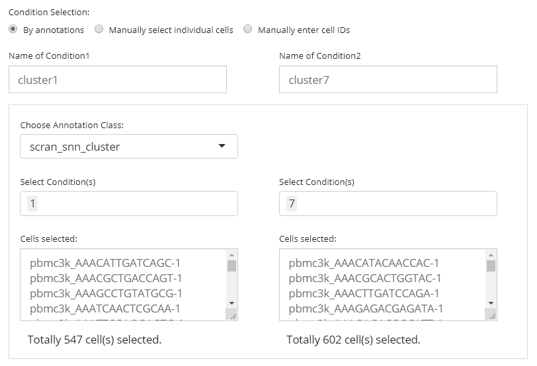537x366 pixels.
Task: Click right cells list scrollbar thumb
Action: click(x=491, y=266)
